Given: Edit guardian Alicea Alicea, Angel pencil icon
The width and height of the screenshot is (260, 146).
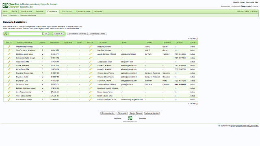Looking at the screenshot, I should [90, 62].
